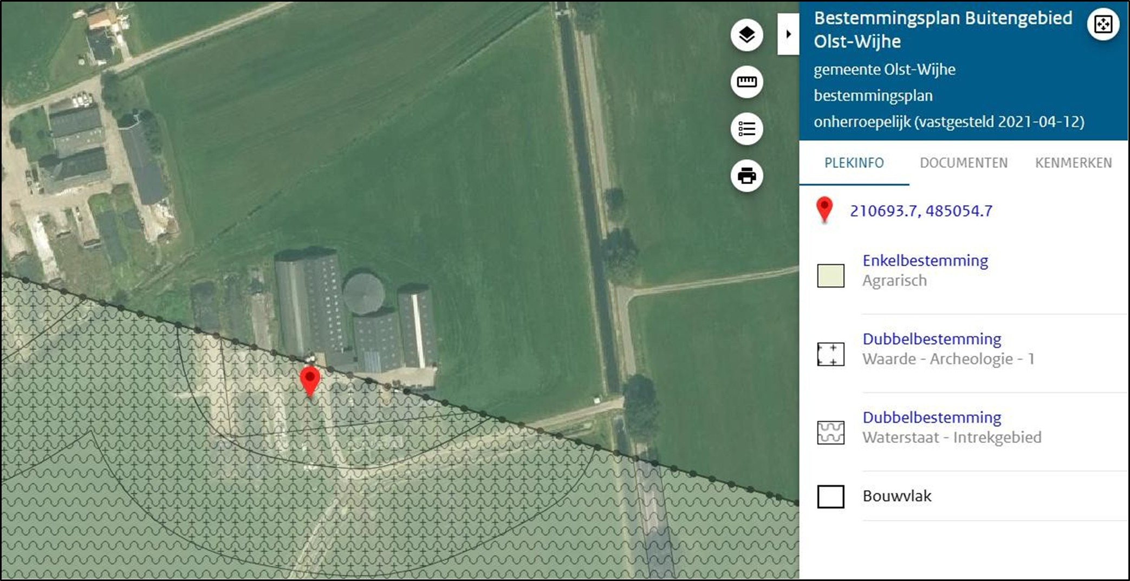Open the coordinates link 210693.7, 485054.7
The width and height of the screenshot is (1130, 581).
pyautogui.click(x=921, y=211)
